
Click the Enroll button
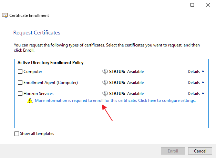(x=173, y=151)
